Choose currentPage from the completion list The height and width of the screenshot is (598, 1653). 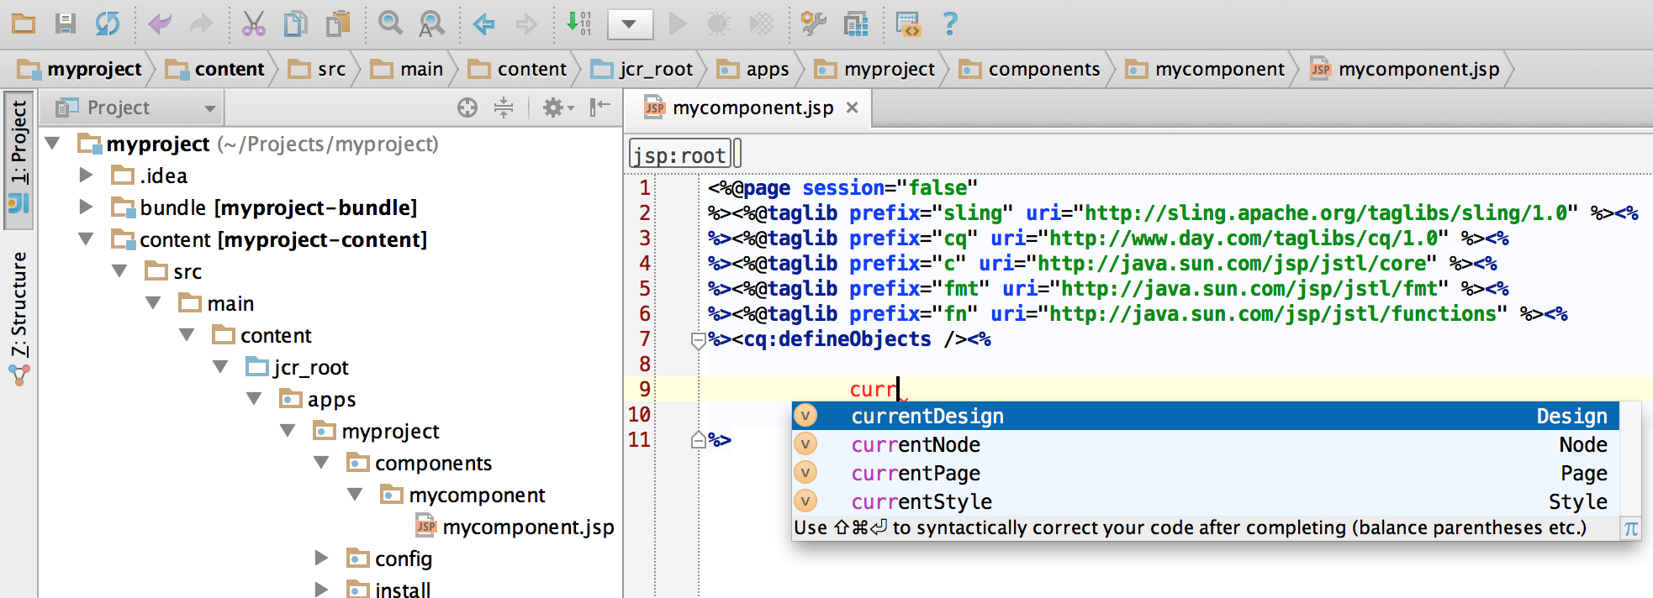pos(916,473)
